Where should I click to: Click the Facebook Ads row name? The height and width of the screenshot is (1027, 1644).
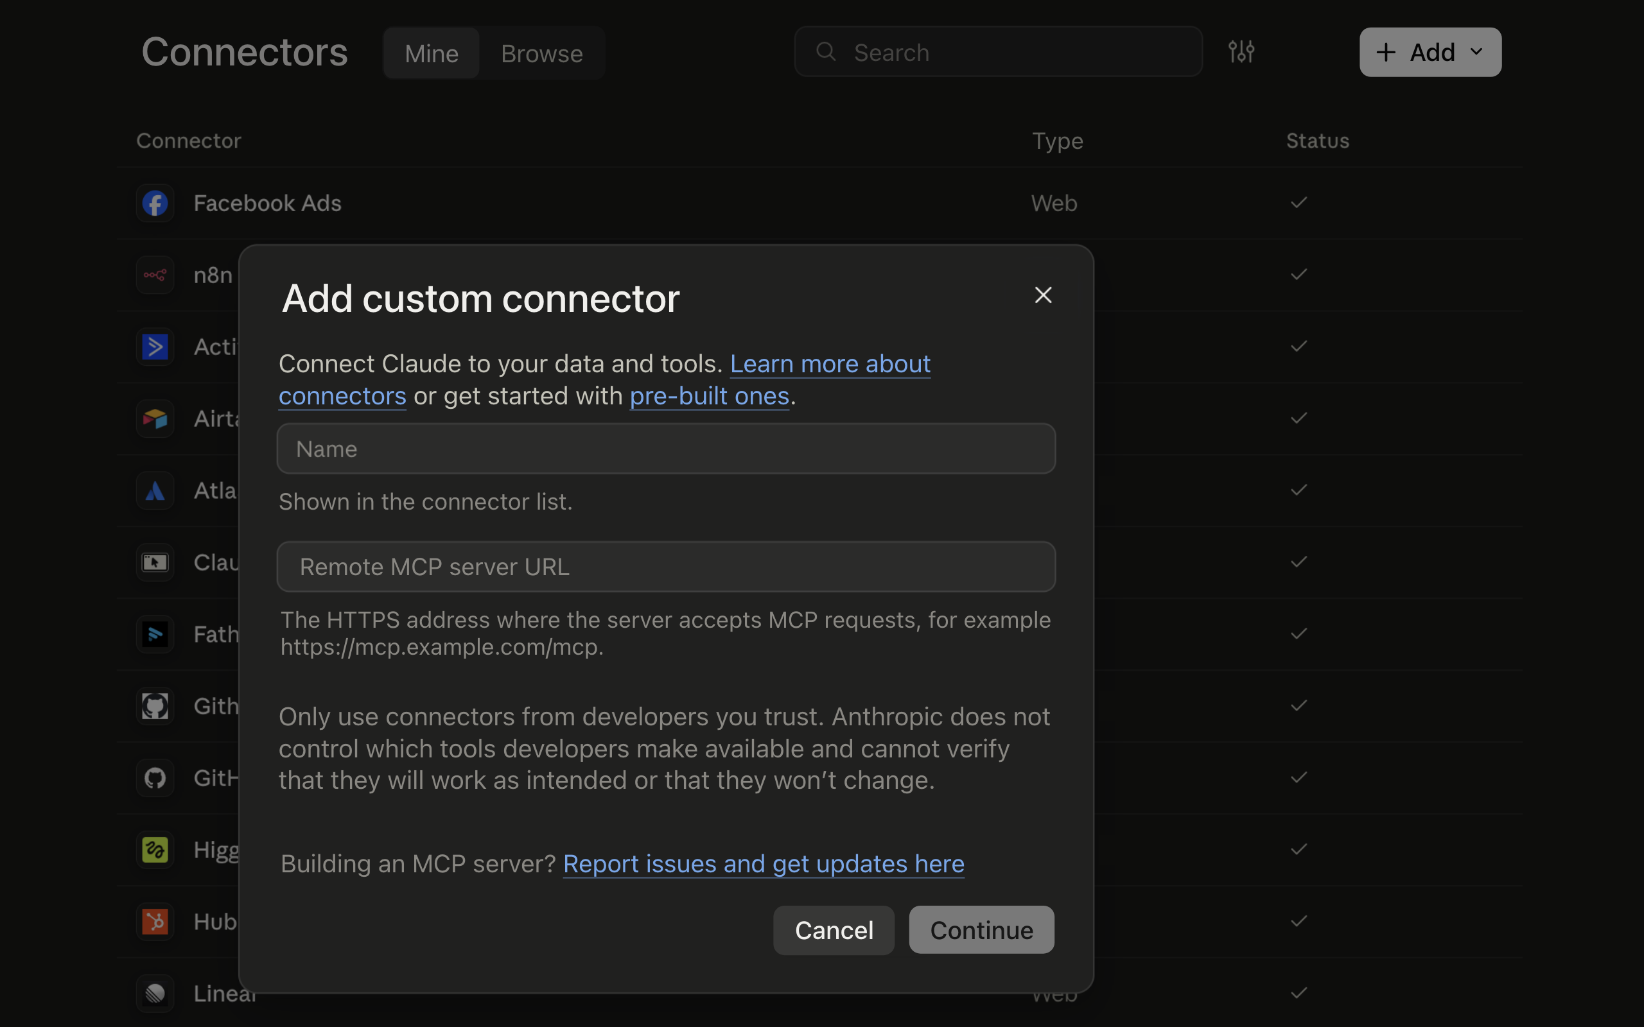[x=267, y=203]
